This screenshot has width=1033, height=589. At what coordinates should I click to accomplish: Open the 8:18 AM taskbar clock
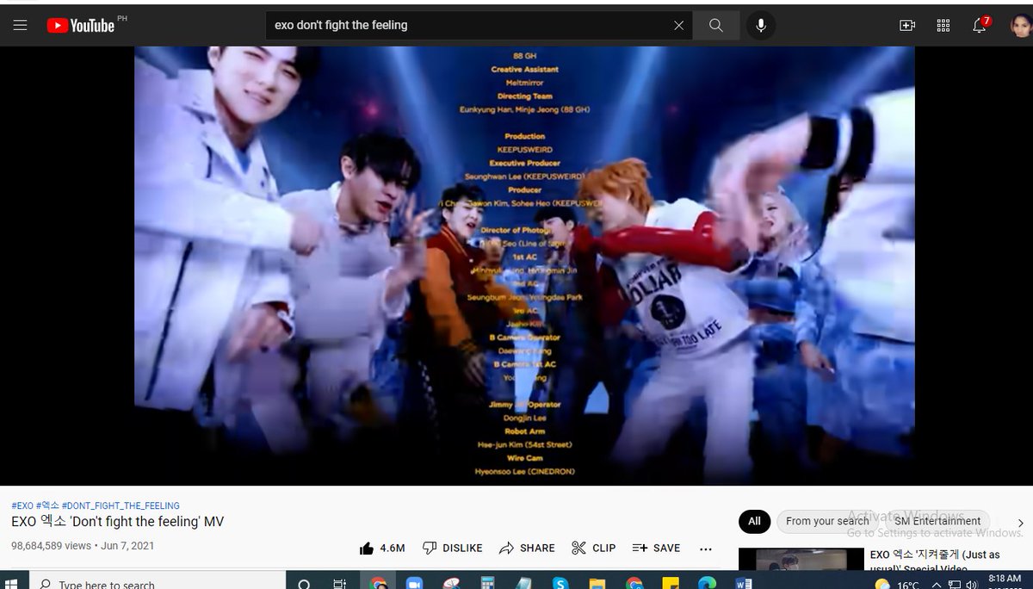coord(1005,580)
